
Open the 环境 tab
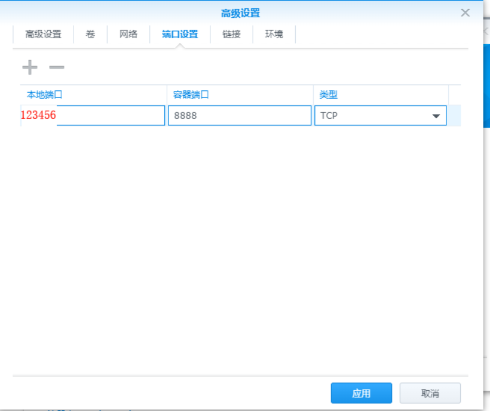pos(273,35)
